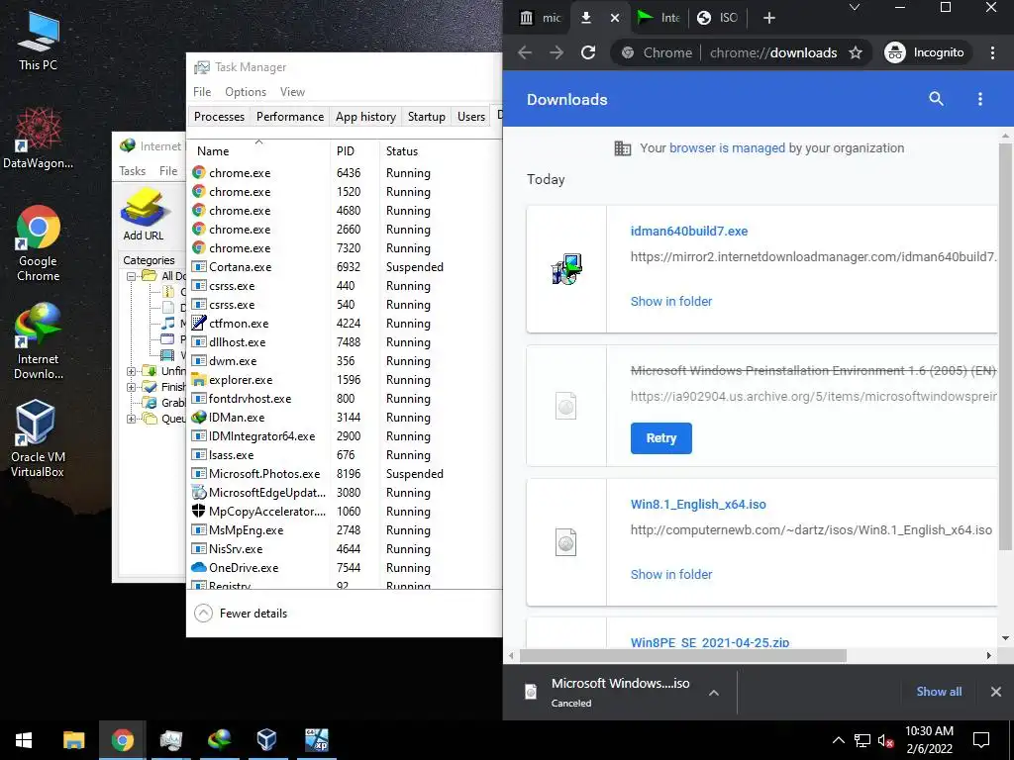Image resolution: width=1014 pixels, height=760 pixels.
Task: Select explorer.exe process row
Action: [x=344, y=380]
